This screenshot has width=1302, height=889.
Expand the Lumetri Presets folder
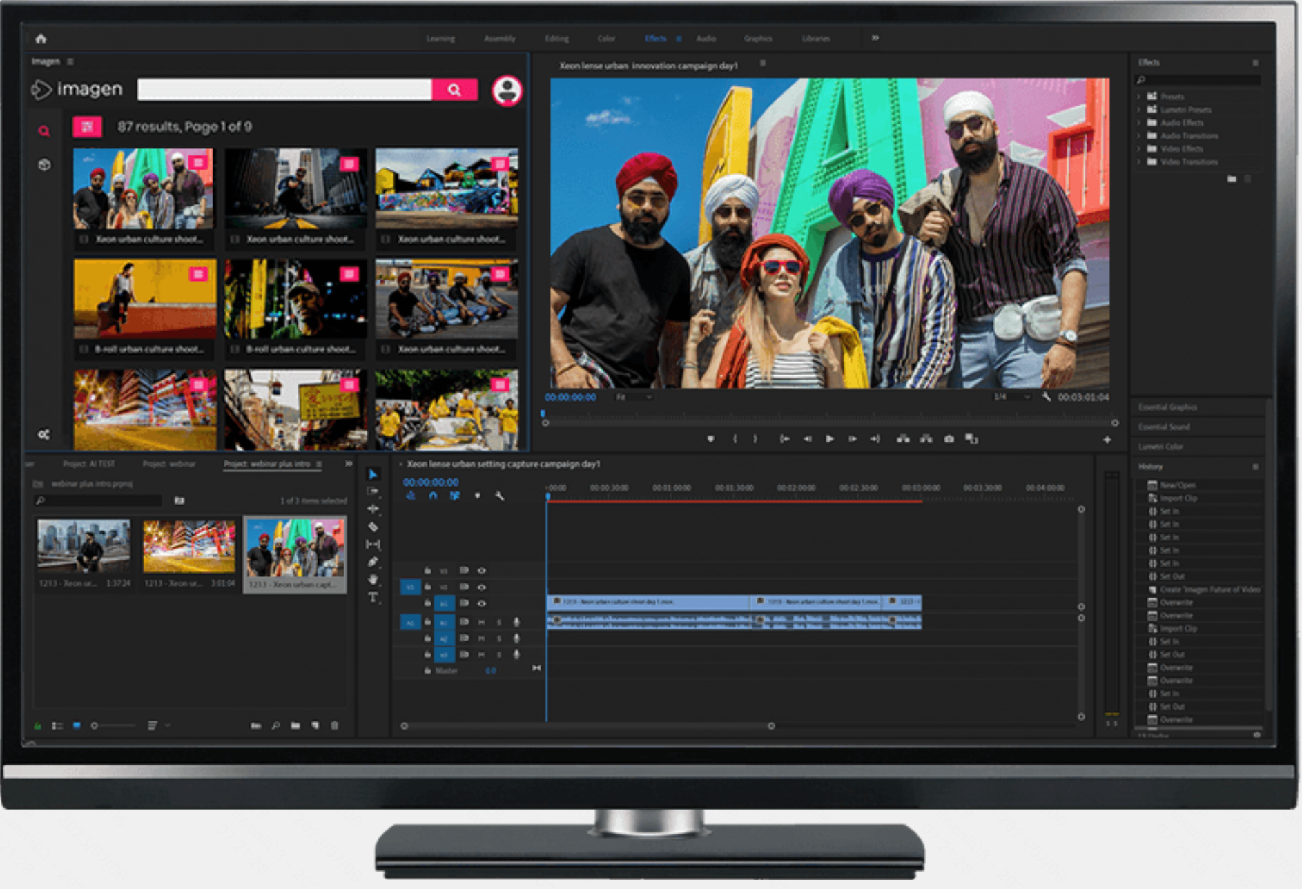1139,110
